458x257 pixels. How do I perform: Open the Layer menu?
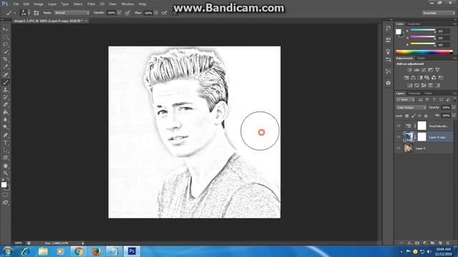(x=52, y=4)
